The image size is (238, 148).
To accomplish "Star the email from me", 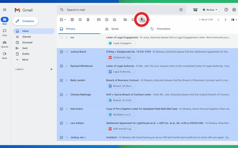I will click(x=67, y=38).
